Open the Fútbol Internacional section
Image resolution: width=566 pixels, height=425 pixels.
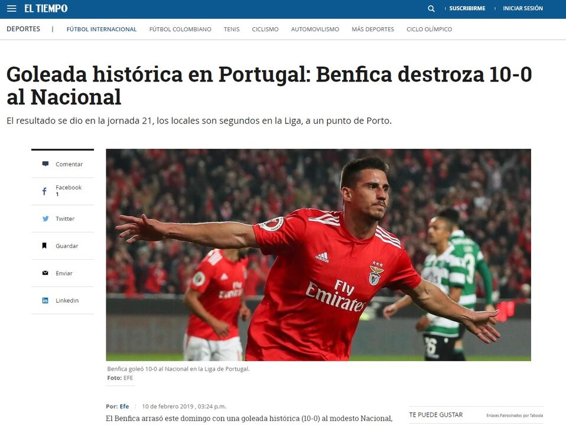(102, 30)
